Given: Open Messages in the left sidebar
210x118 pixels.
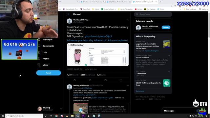Looking at the screenshot, I should point(47,39).
